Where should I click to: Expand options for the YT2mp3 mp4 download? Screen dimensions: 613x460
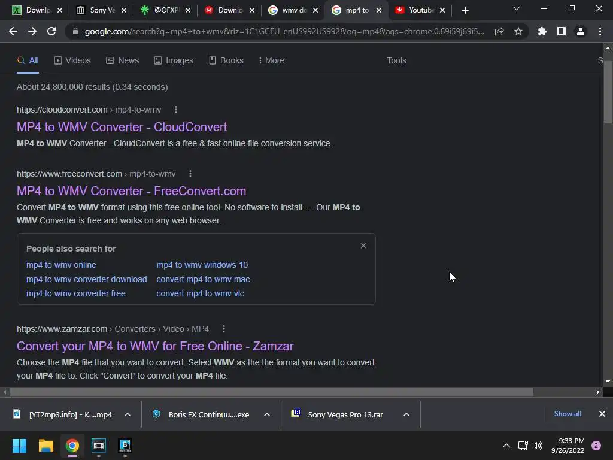pos(128,414)
